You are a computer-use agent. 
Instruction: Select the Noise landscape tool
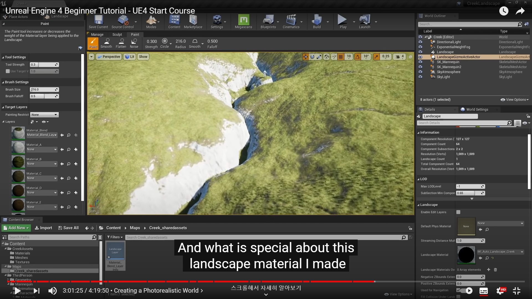point(134,43)
